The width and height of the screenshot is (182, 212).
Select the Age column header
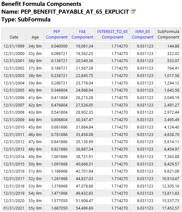coord(35,37)
